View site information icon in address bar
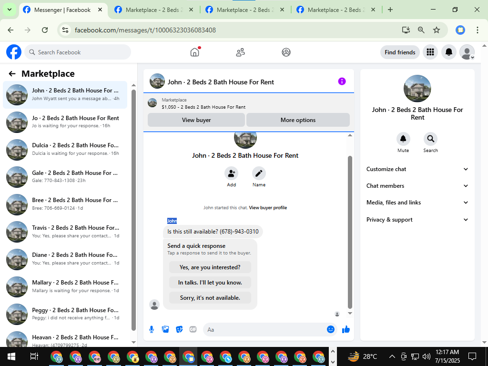The image size is (488, 366). (x=65, y=30)
